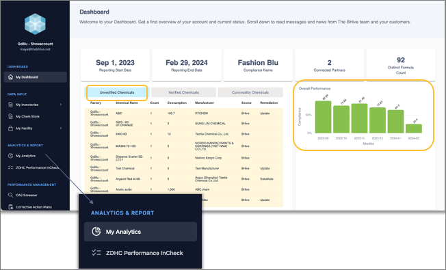Click the 2023-10 bar in performance chart
446x270 pixels.
click(x=341, y=120)
